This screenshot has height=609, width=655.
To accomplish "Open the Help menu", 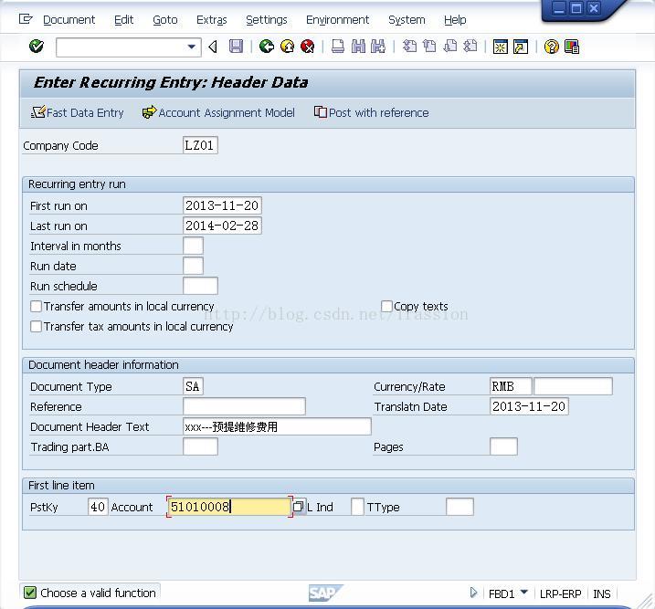I will 455,19.
